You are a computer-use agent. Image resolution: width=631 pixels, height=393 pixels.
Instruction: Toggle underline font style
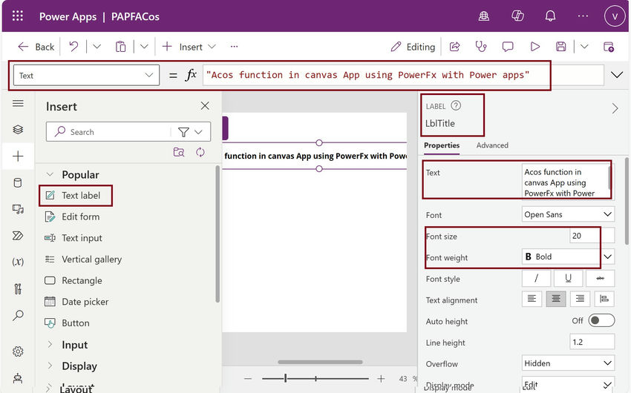(x=568, y=278)
